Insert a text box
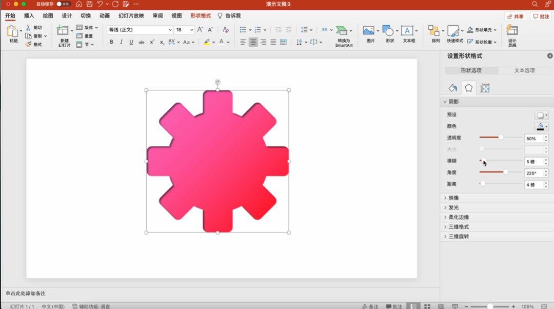The width and height of the screenshot is (554, 309). pos(407,31)
